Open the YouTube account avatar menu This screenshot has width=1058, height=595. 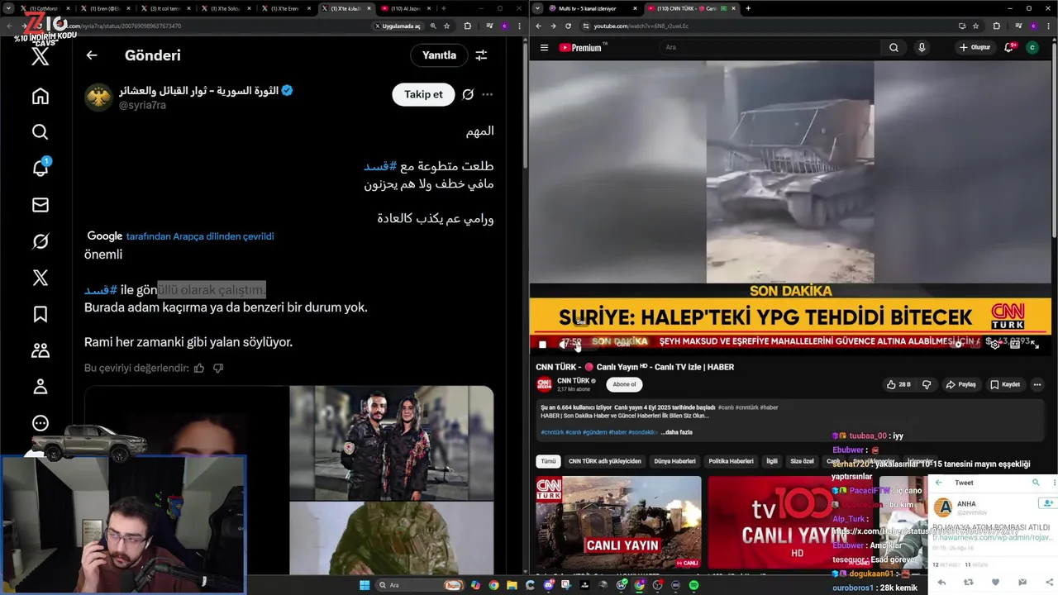click(1032, 47)
